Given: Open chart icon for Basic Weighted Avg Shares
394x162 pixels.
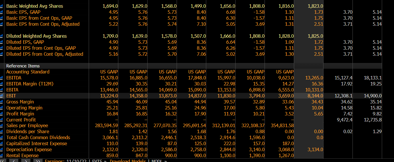Looking at the screenshot, I should pyautogui.click(x=1, y=6).
